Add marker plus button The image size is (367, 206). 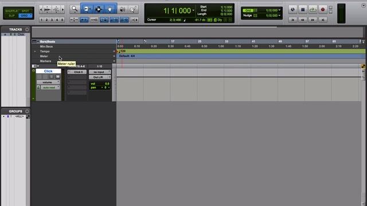(114, 61)
